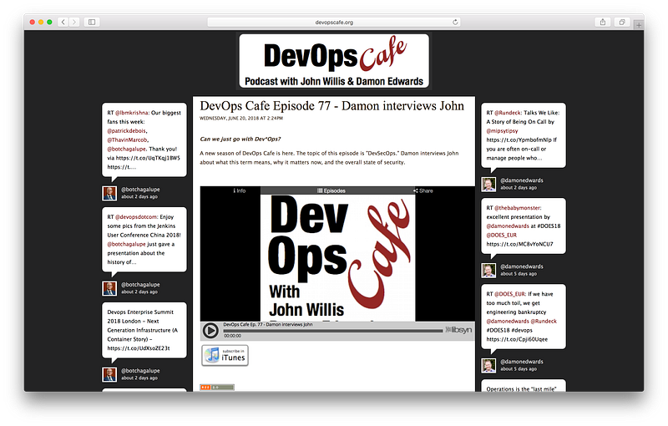Click 'Can we just go with Dev*Ops?' text

click(240, 139)
